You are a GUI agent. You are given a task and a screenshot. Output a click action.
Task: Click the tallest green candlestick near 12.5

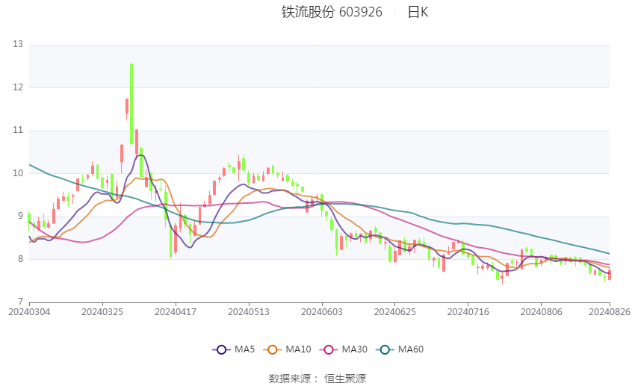click(x=131, y=104)
